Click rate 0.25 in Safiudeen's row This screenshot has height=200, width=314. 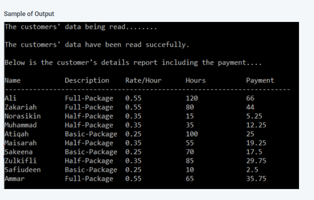(133, 170)
